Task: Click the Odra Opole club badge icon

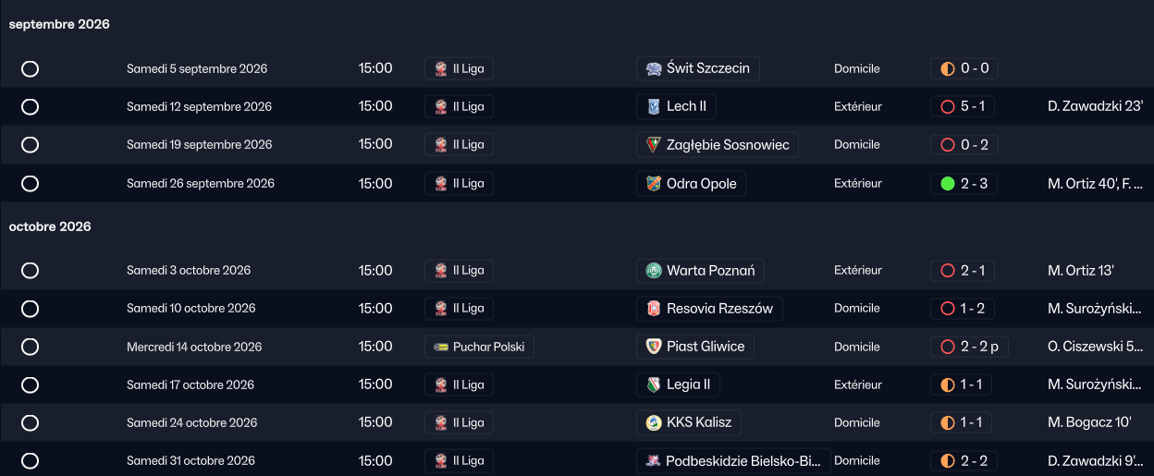Action: tap(654, 184)
